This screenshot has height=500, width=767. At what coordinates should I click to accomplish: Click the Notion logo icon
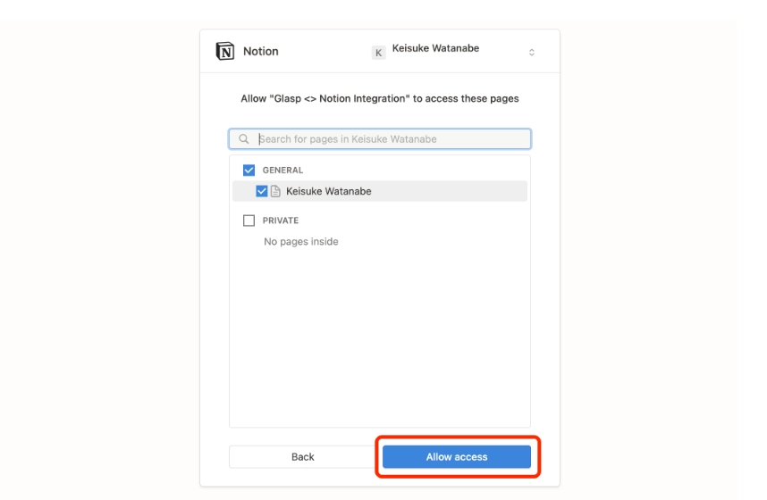tap(225, 51)
